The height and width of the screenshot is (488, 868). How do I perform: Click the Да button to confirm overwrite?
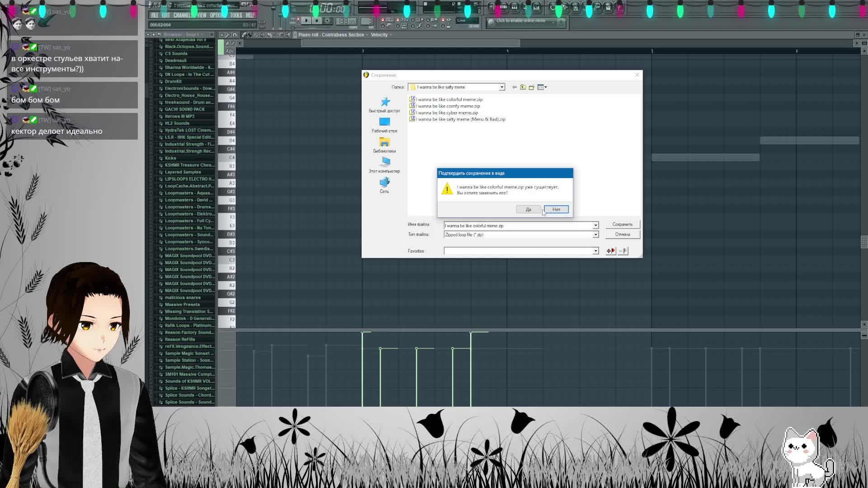point(528,210)
